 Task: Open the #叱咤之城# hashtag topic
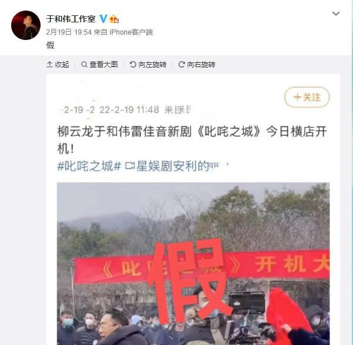click(x=89, y=166)
